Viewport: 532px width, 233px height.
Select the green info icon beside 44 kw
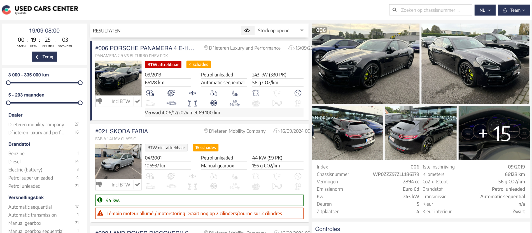(x=100, y=200)
